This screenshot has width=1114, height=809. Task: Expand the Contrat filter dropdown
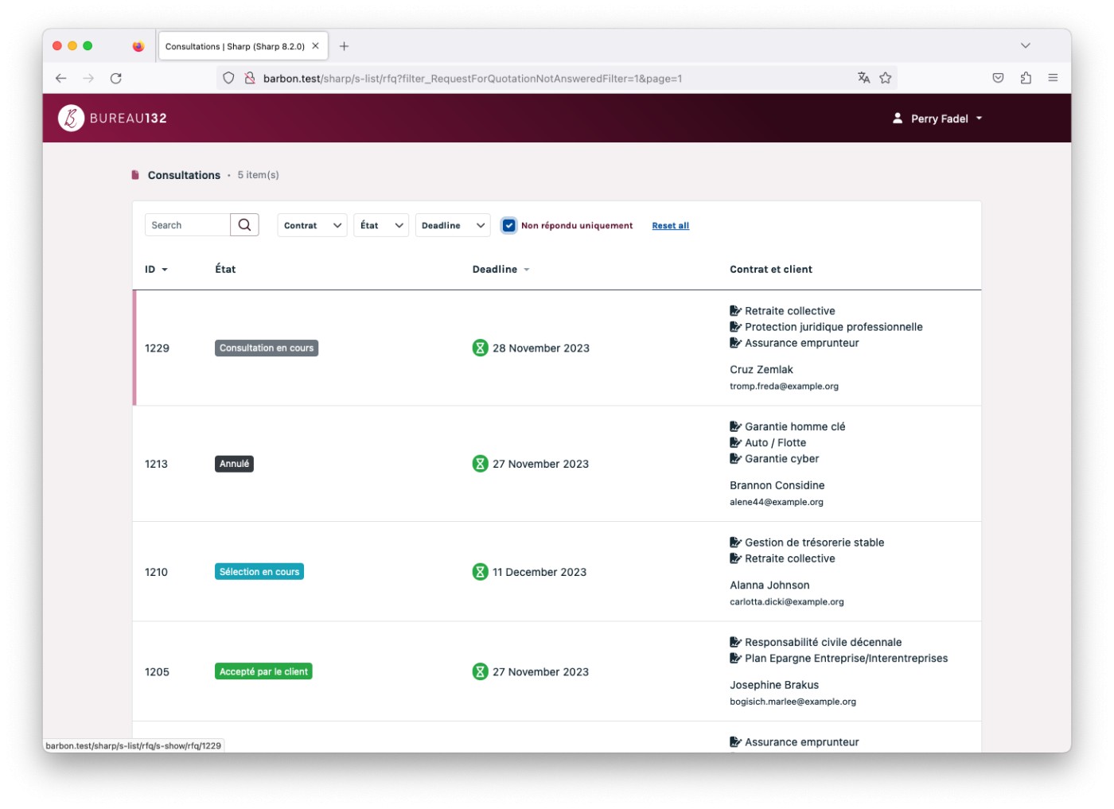[x=312, y=226]
